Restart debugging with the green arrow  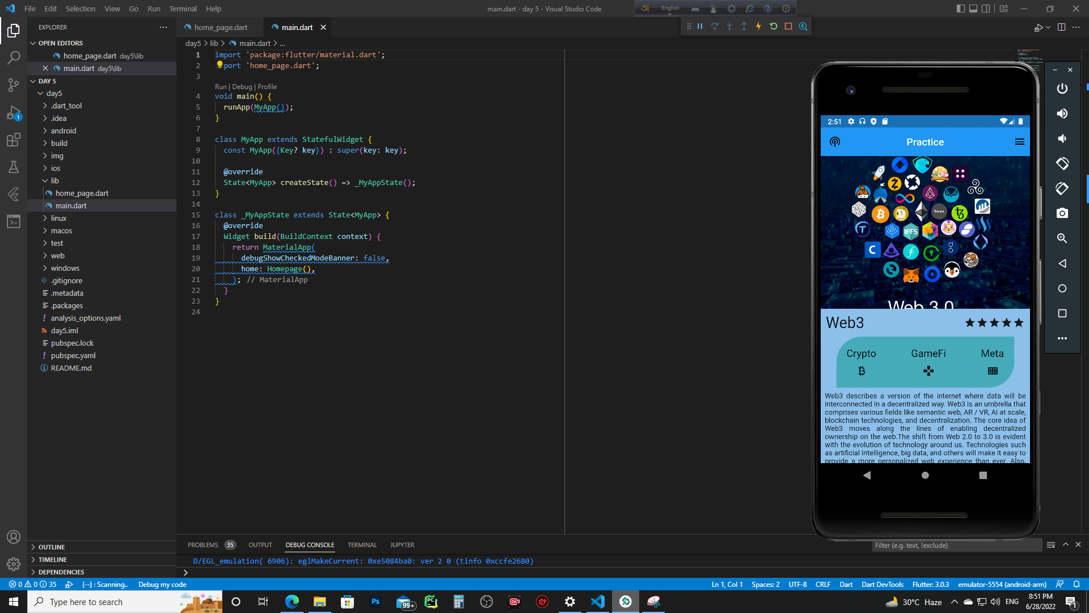coord(773,27)
